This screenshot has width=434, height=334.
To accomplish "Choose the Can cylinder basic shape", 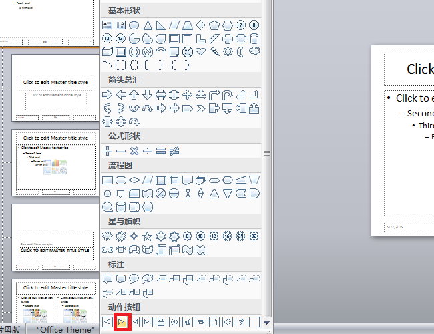I will click(x=254, y=39).
